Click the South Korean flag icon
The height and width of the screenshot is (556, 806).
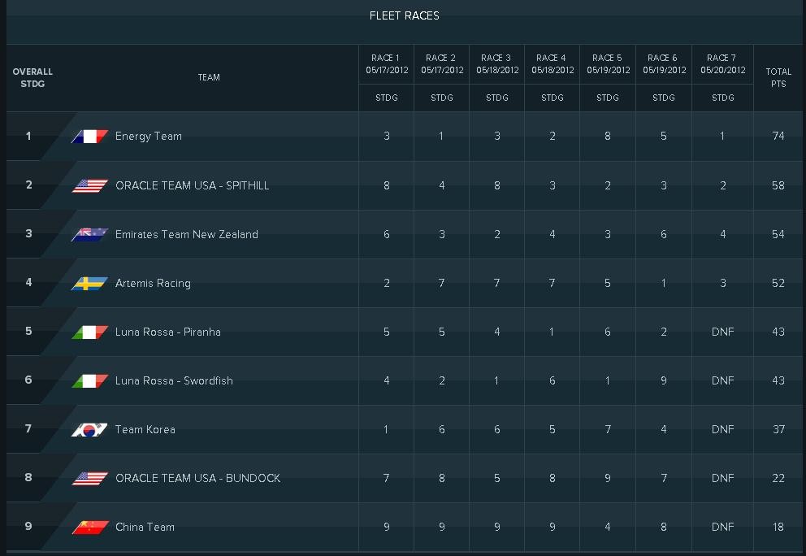point(90,429)
